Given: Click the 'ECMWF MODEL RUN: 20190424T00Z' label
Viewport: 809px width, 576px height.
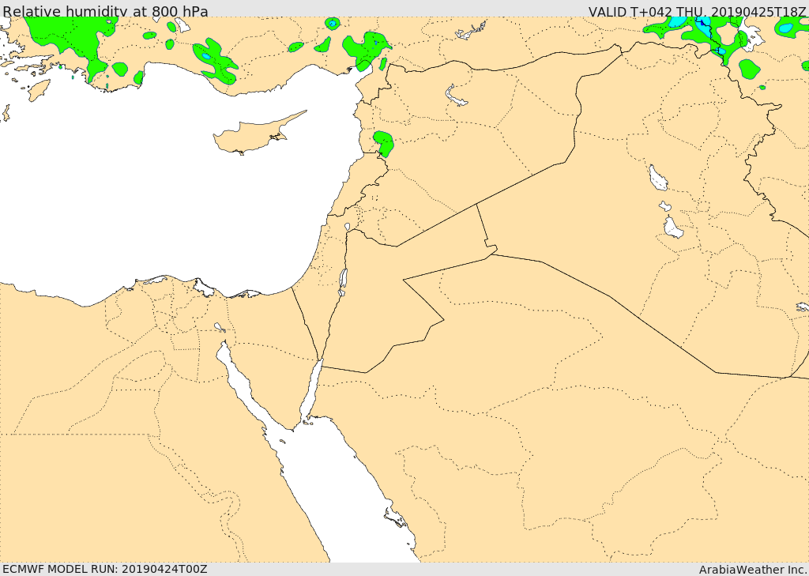Looking at the screenshot, I should coord(105,569).
